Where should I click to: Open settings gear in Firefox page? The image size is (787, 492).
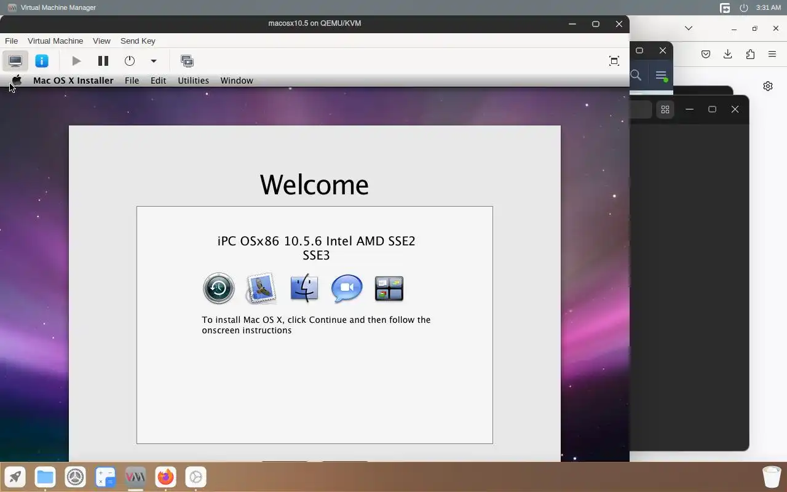[x=768, y=86]
